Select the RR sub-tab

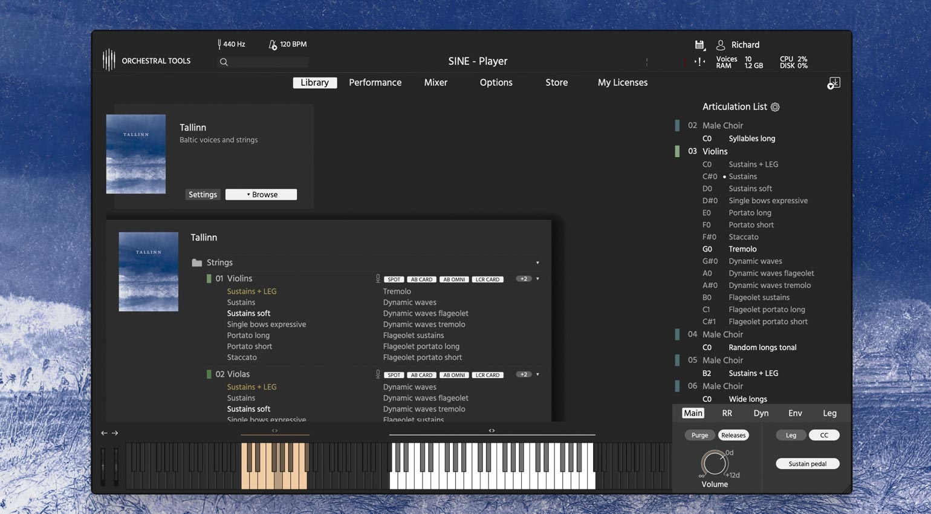coord(727,413)
